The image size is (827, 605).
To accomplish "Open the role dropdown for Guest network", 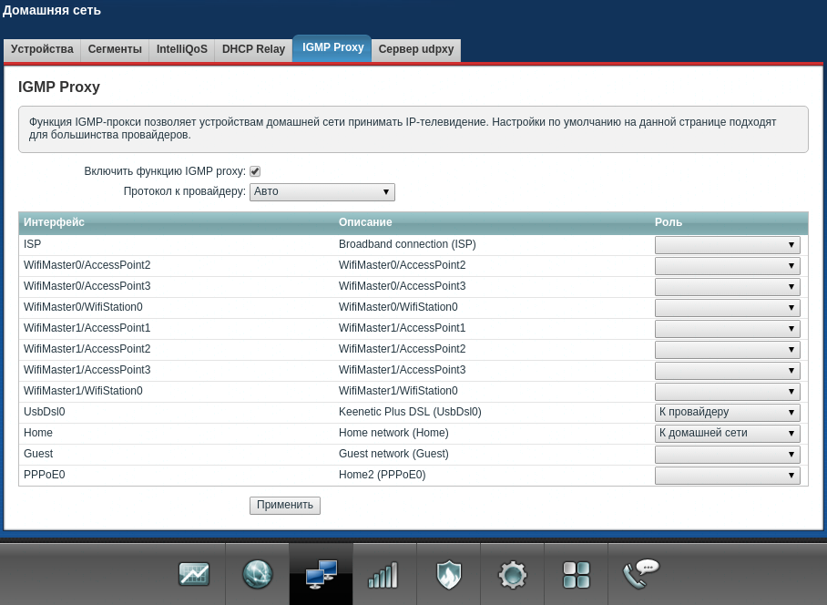I will tap(727, 455).
